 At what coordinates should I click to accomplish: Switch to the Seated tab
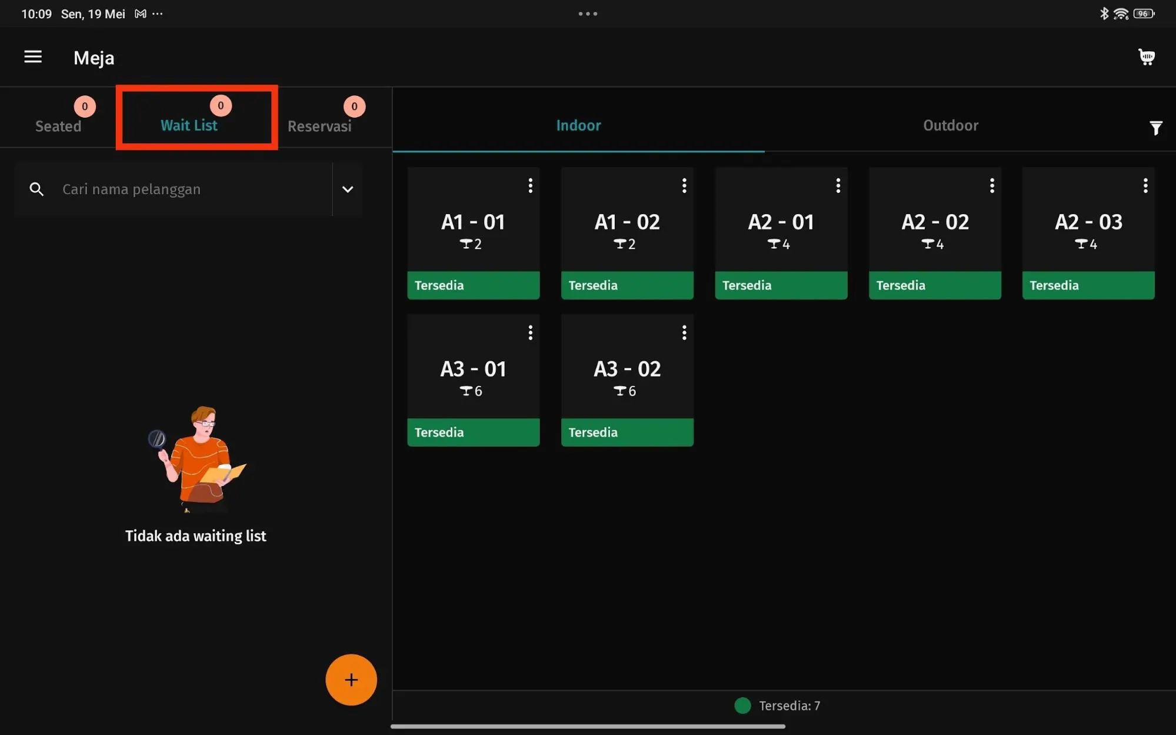click(x=58, y=126)
